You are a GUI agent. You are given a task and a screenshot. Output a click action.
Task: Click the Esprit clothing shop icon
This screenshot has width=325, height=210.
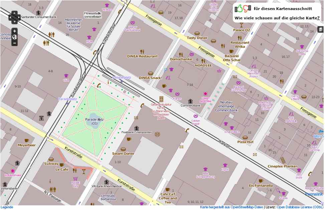pos(225,165)
